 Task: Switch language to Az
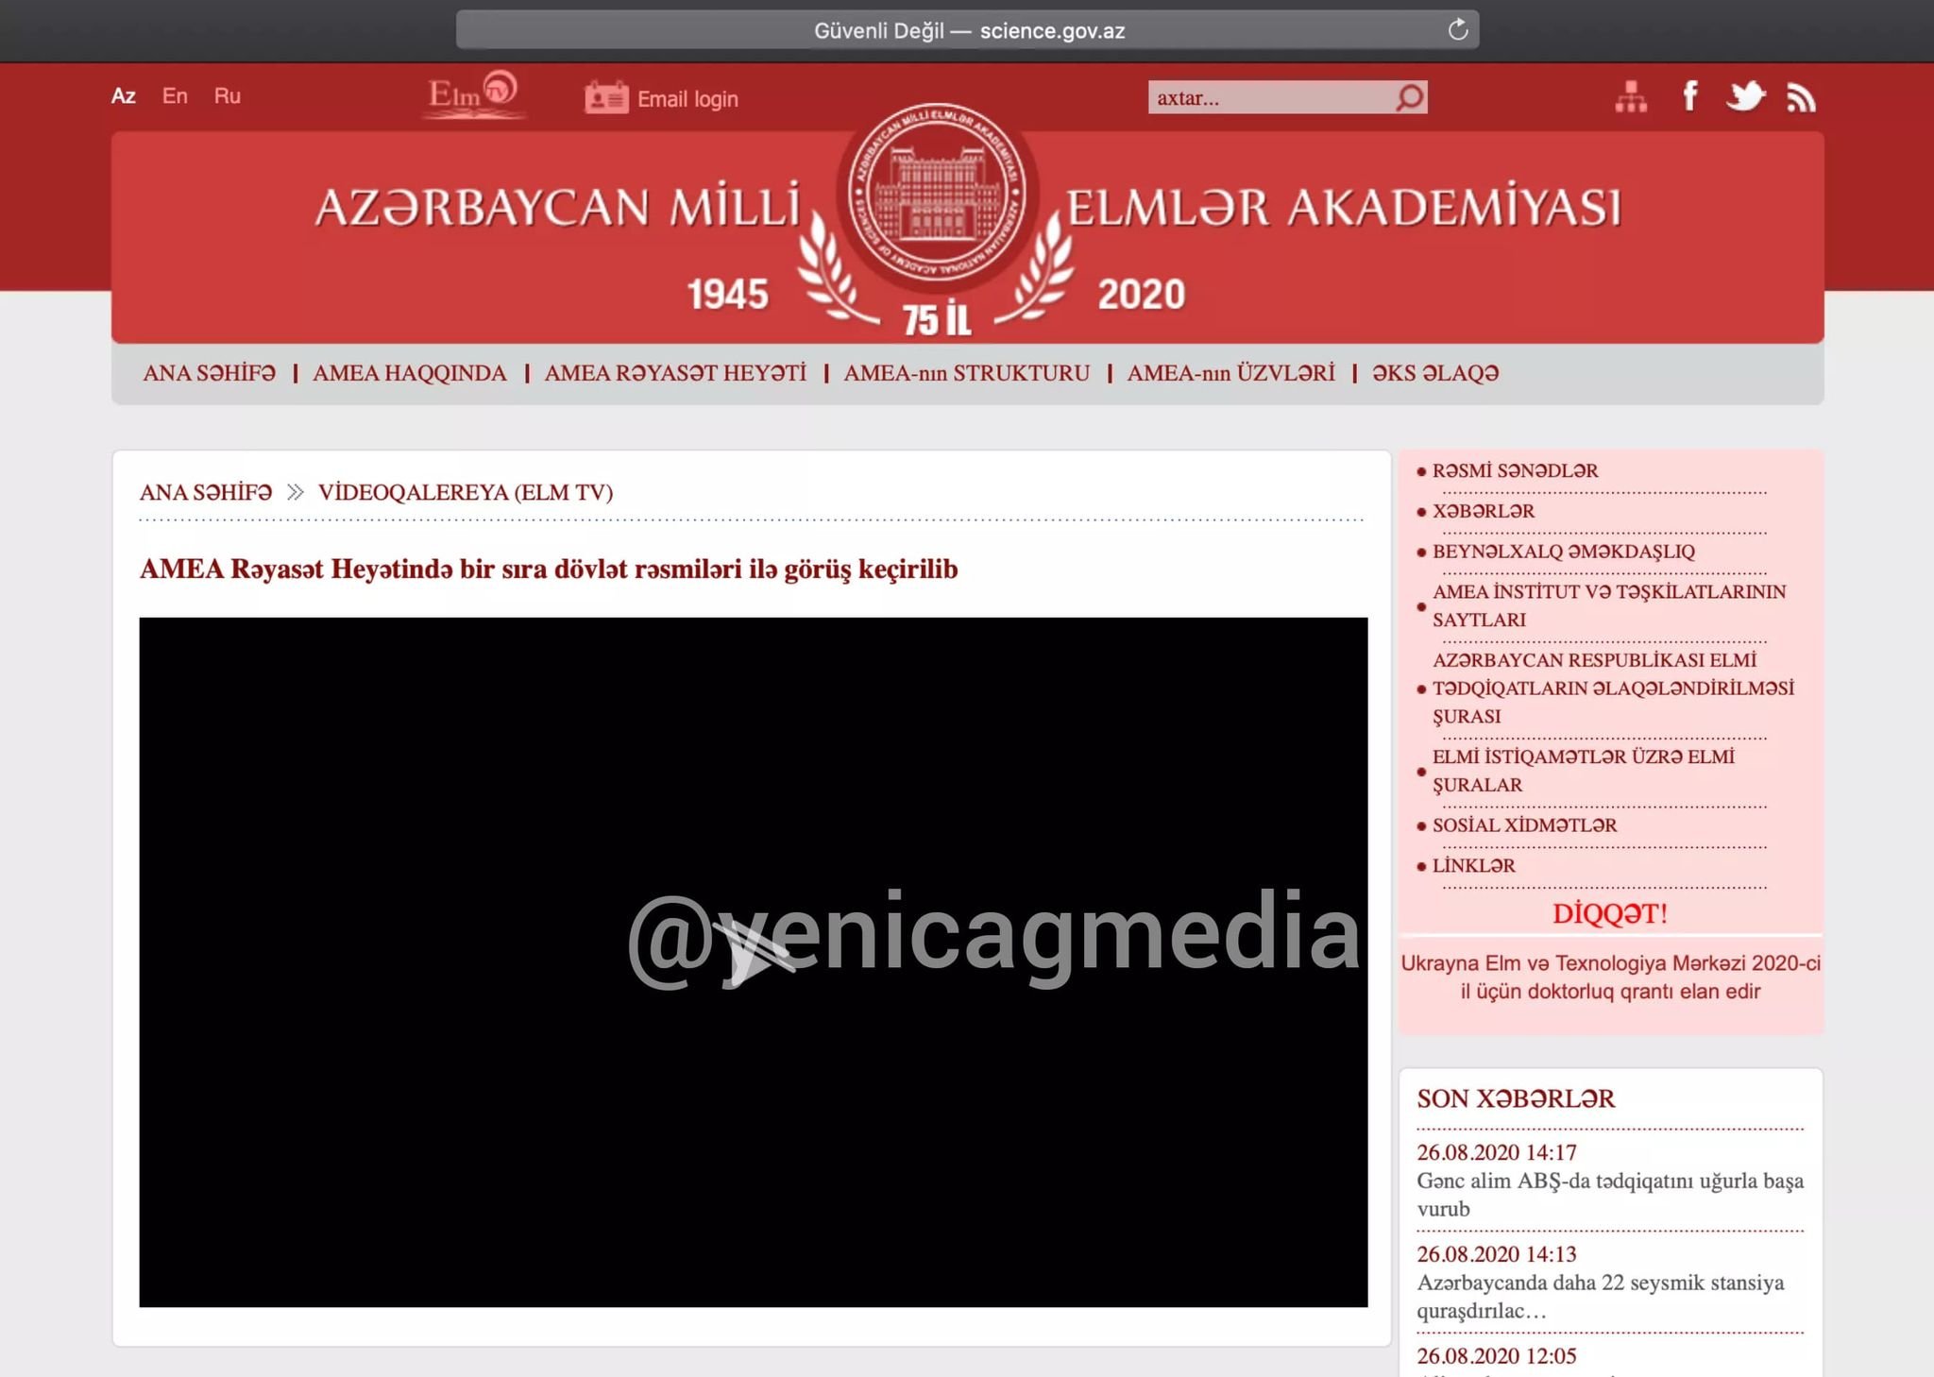[123, 95]
